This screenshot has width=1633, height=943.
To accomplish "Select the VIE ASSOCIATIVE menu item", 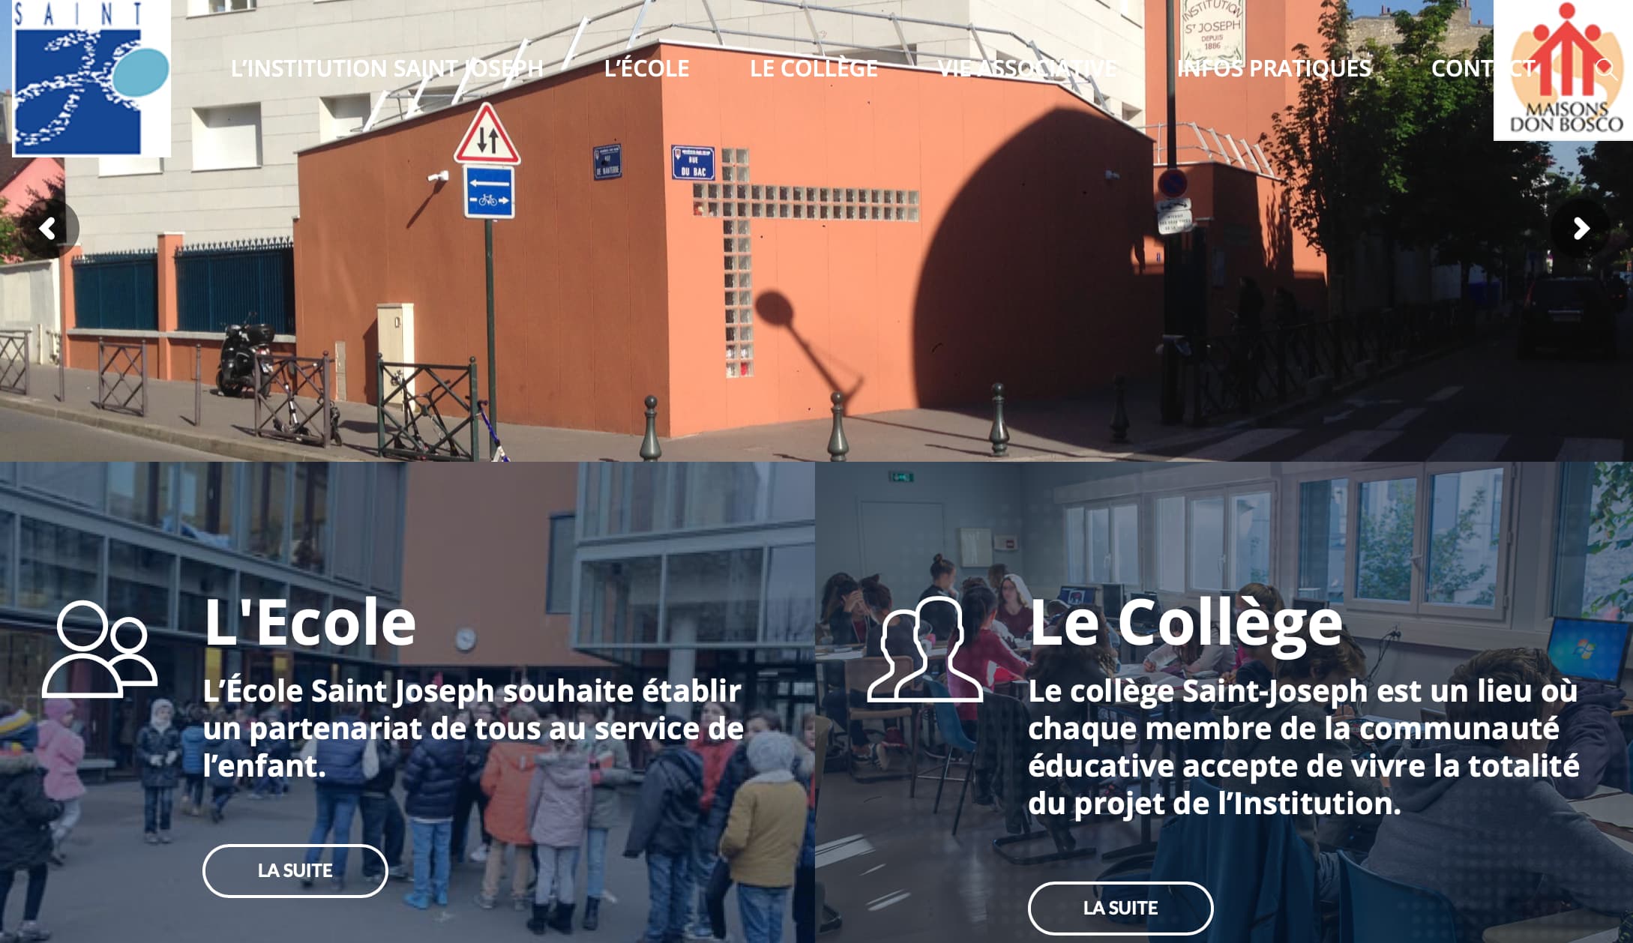I will 1027,68.
